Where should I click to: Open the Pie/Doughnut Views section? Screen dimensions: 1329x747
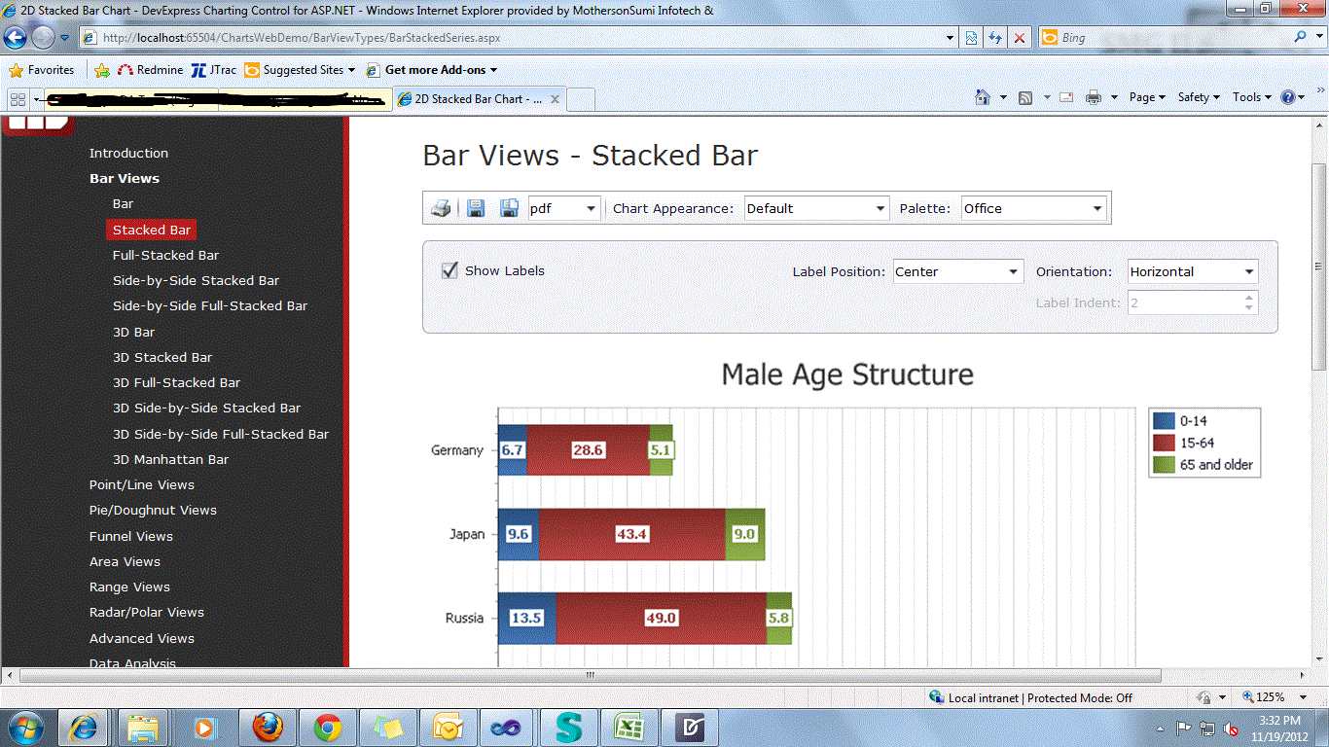tap(153, 510)
